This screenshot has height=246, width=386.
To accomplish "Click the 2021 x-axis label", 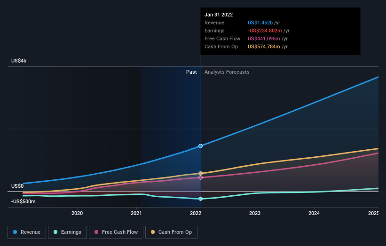I will 136,213.
